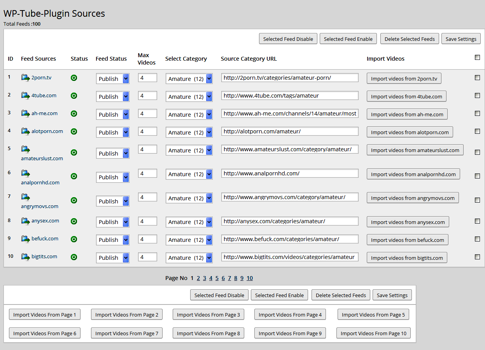The height and width of the screenshot is (350, 485).
Task: Click the feed icon beside befuck.com
Action: tap(25, 239)
